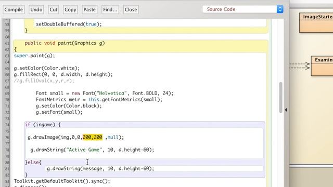Click the Compile button
This screenshot has height=187, width=333.
14,9
